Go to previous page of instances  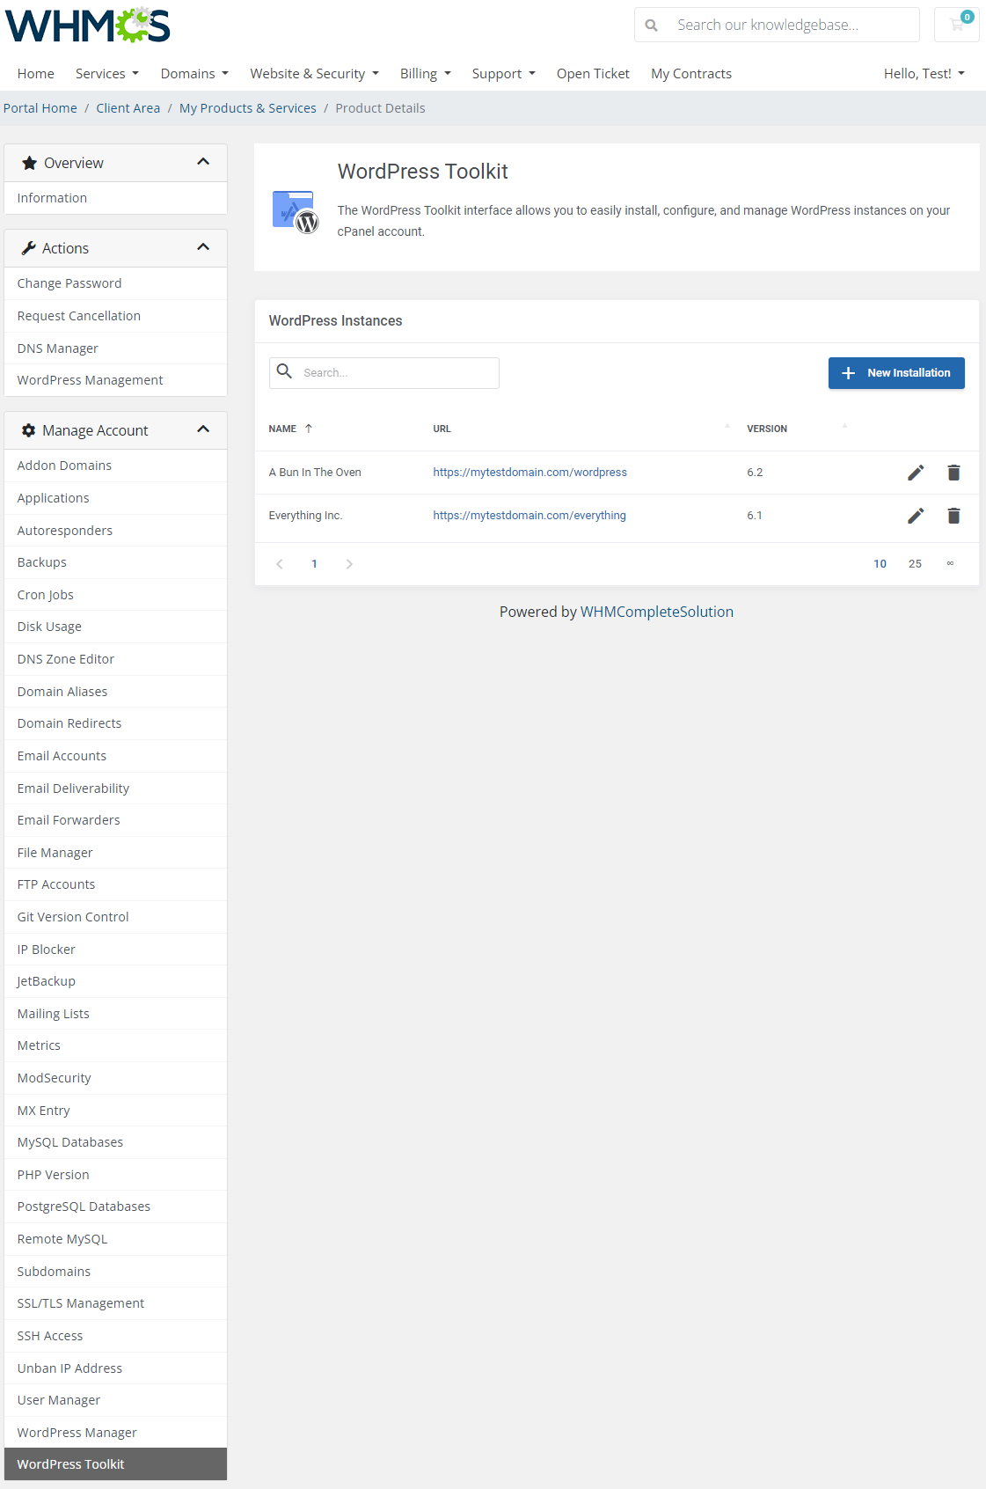(280, 564)
